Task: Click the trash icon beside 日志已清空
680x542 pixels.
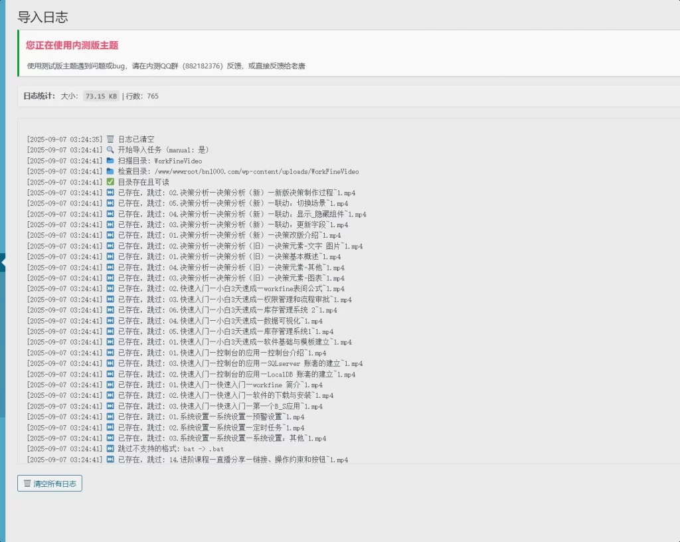Action: [110, 139]
